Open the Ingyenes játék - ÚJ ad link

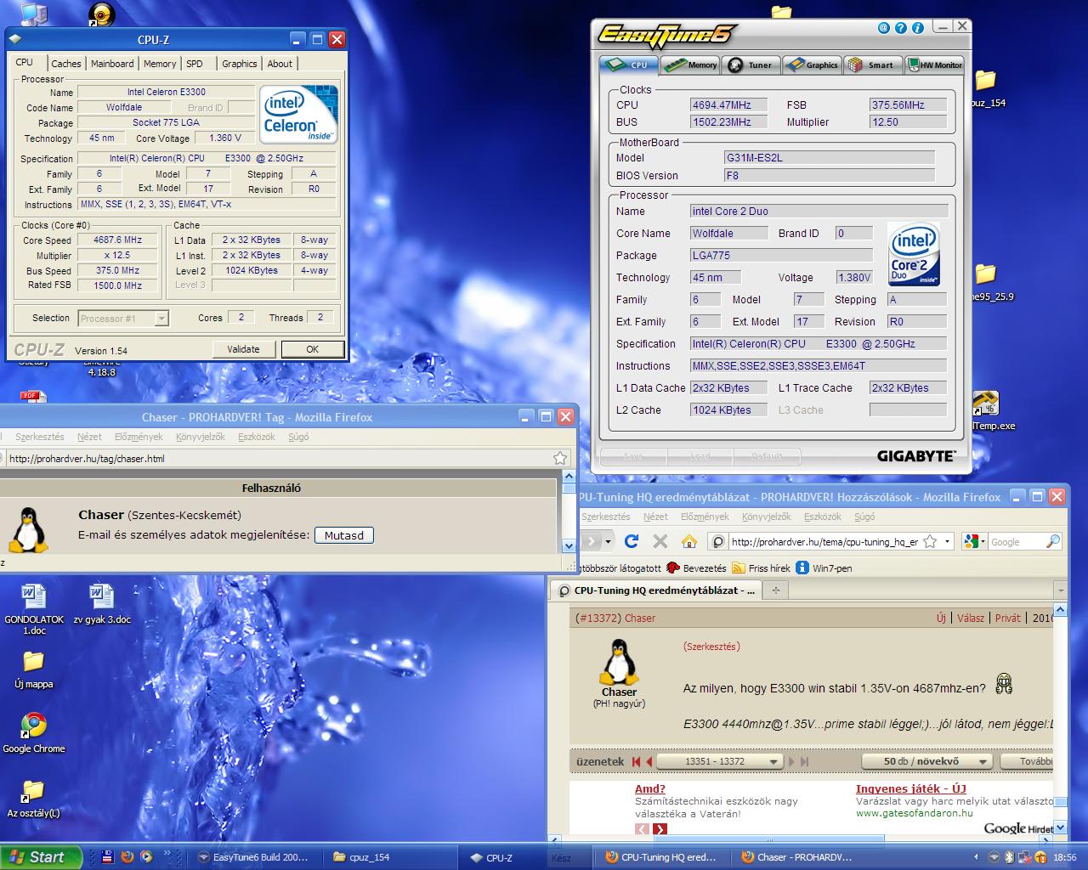911,788
